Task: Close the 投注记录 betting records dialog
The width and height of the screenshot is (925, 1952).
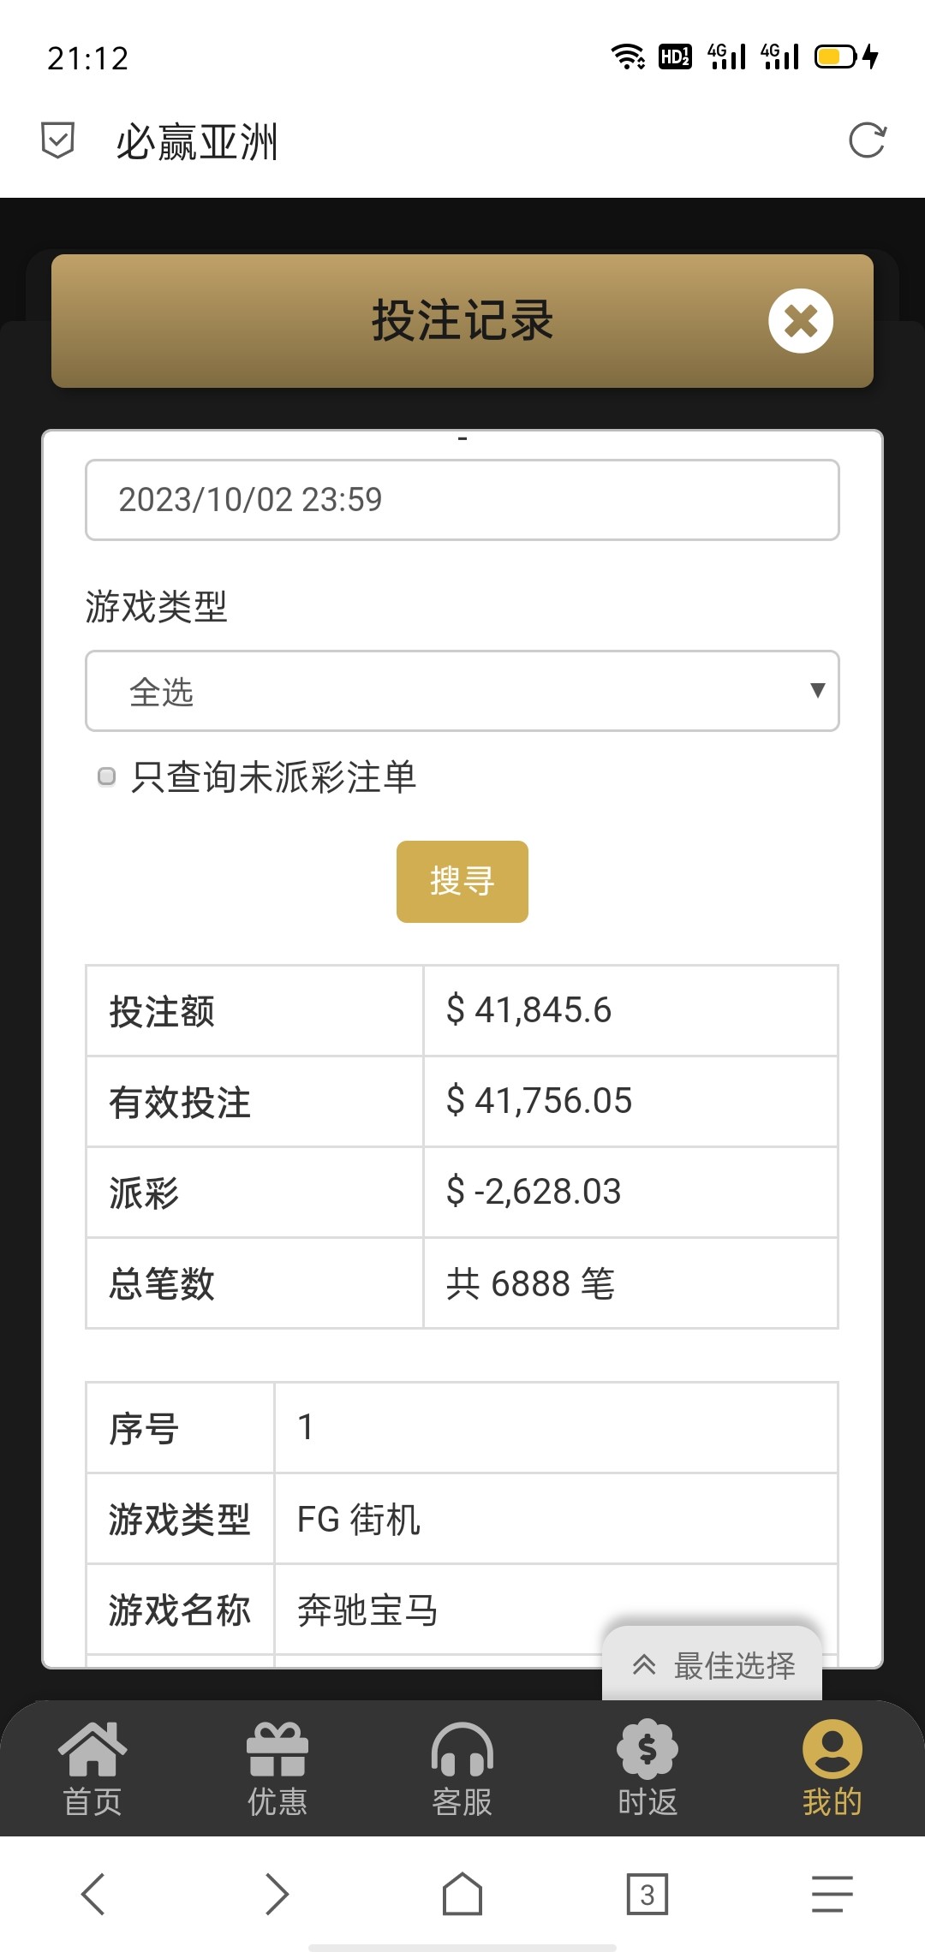Action: pos(800,321)
